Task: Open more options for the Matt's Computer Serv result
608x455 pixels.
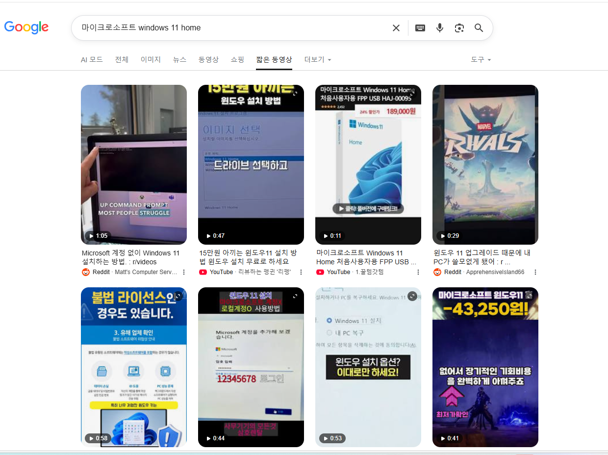Action: pyautogui.click(x=184, y=272)
